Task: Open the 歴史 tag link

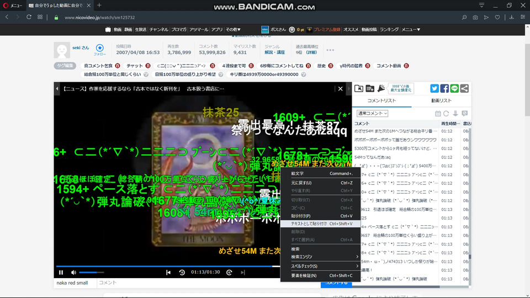Action: [x=321, y=66]
